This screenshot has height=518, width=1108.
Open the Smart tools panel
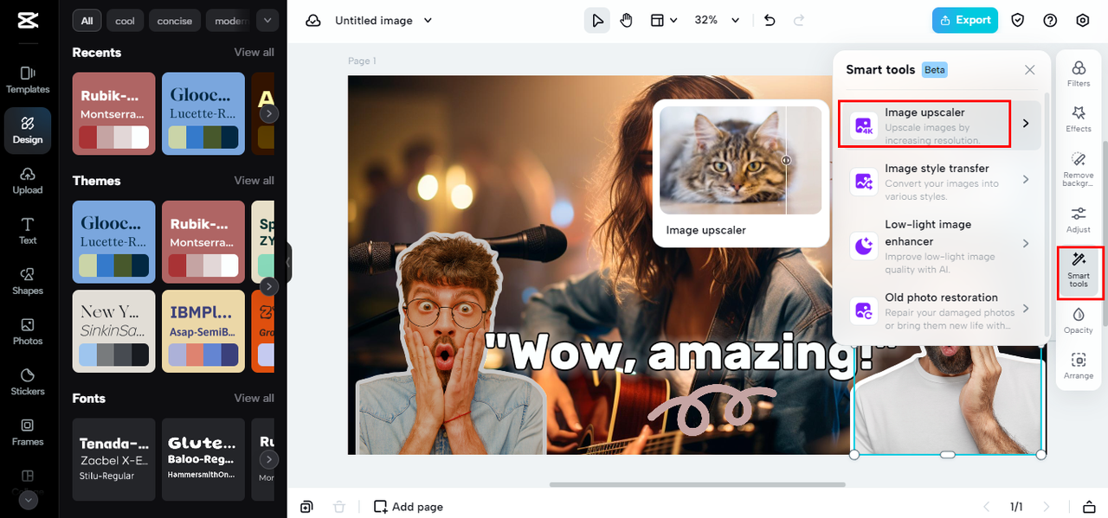click(x=1079, y=271)
